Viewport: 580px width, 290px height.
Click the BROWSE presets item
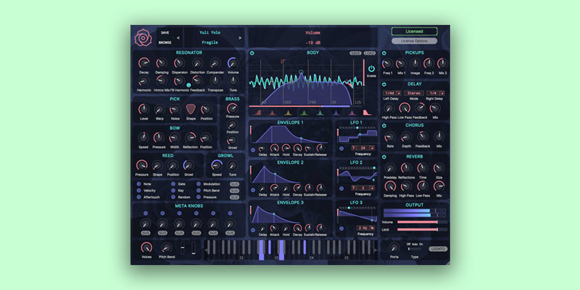tap(165, 43)
